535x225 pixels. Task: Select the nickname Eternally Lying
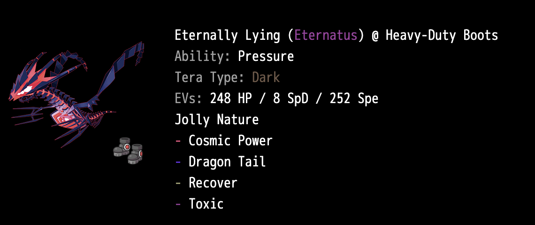pyautogui.click(x=229, y=35)
